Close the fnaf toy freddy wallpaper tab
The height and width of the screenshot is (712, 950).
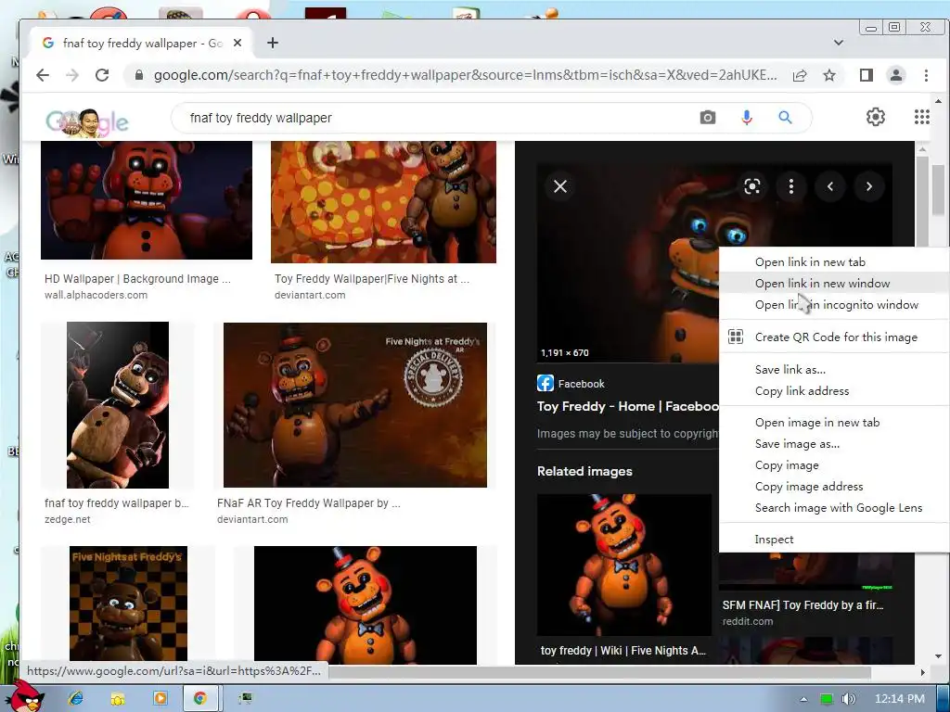click(237, 43)
